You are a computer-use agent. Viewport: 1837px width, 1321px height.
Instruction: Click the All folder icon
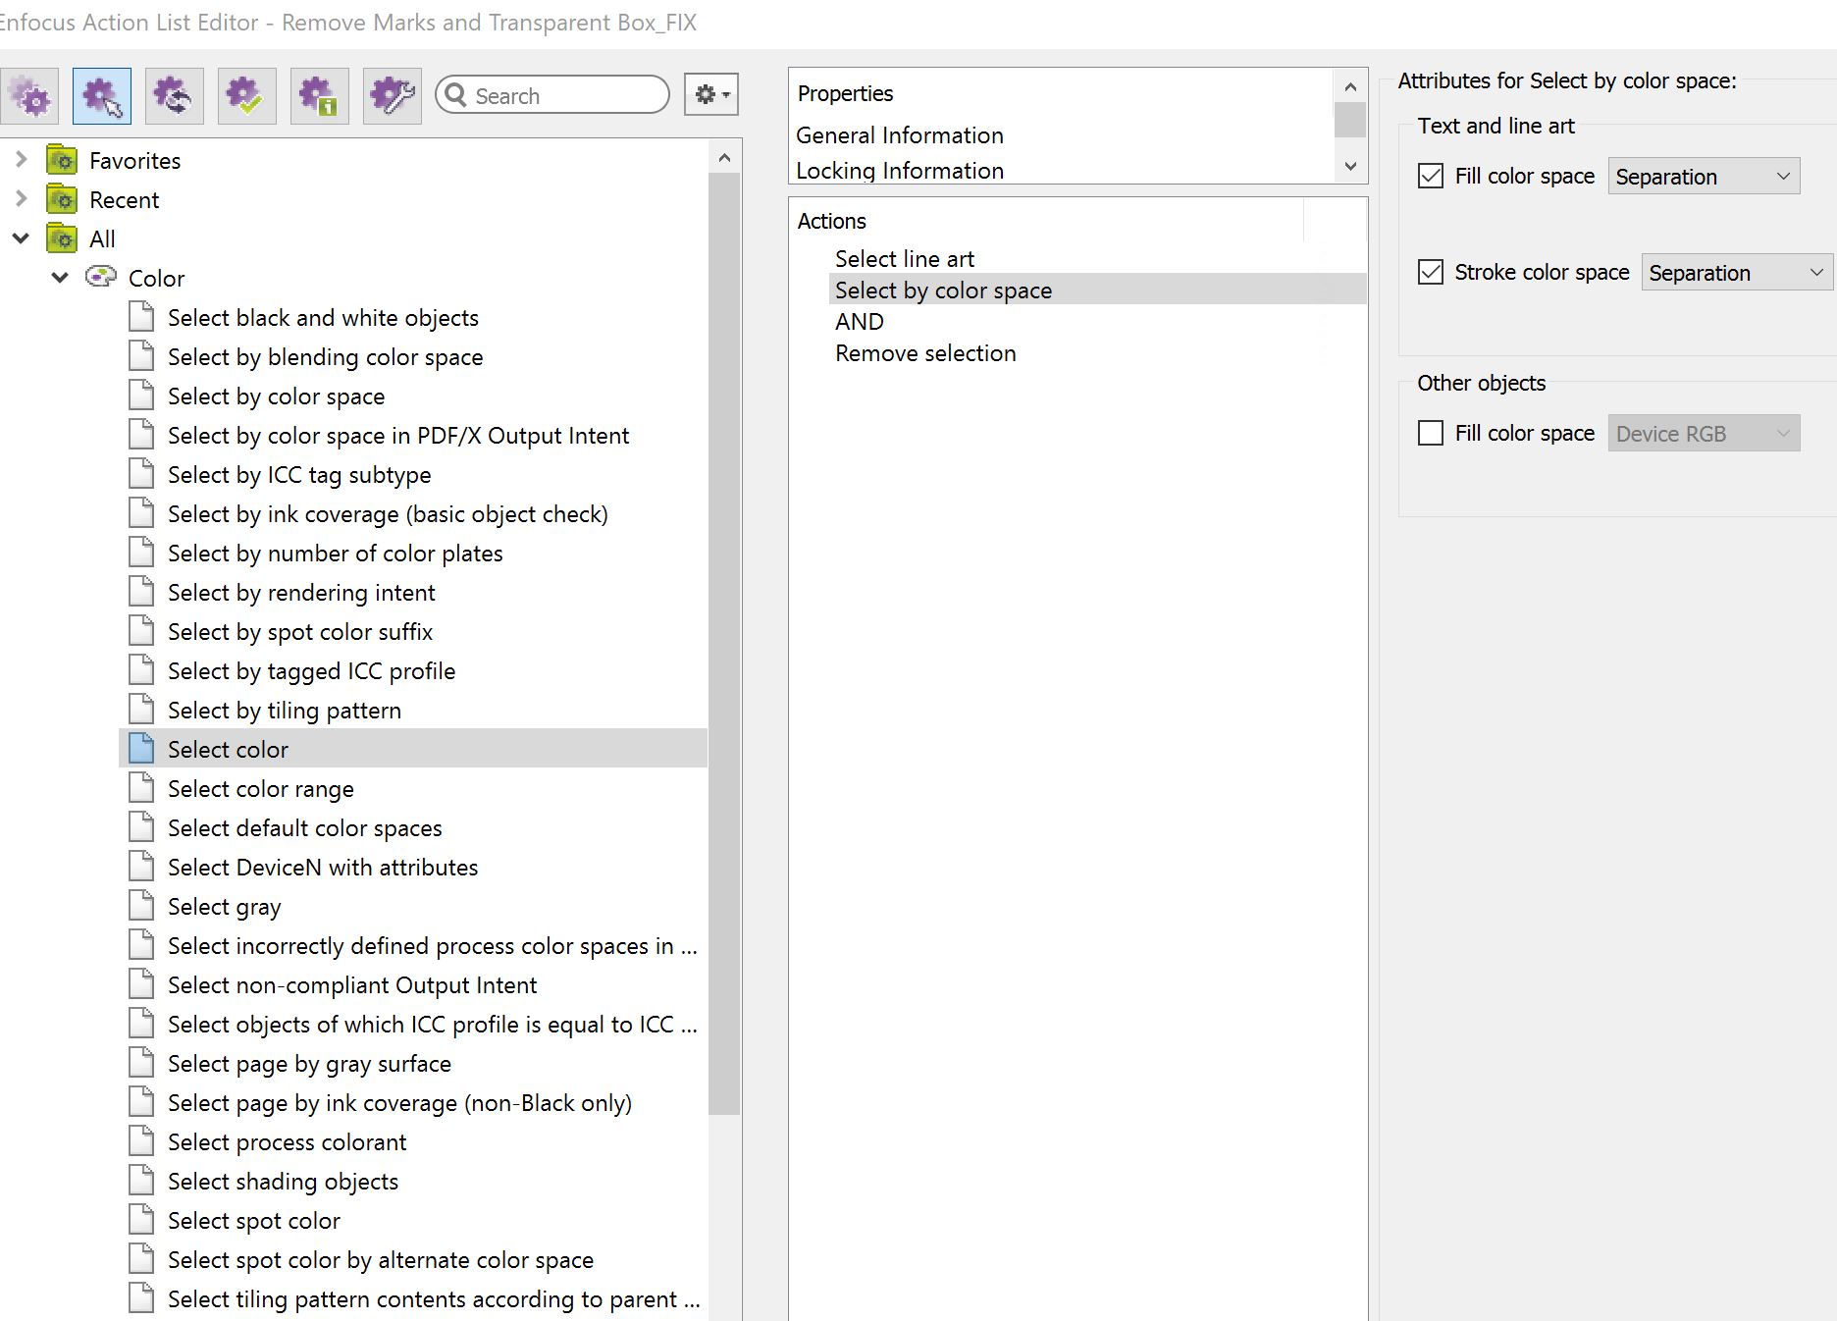(x=62, y=238)
